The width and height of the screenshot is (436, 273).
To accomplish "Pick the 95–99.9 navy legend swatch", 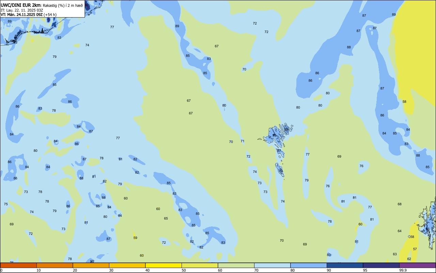I will tap(381, 265).
